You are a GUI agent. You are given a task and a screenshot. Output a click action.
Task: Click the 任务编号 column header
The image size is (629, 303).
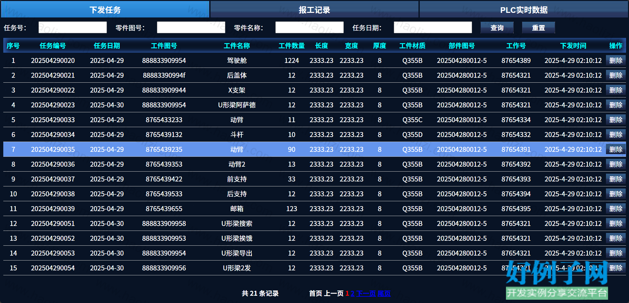(x=53, y=45)
